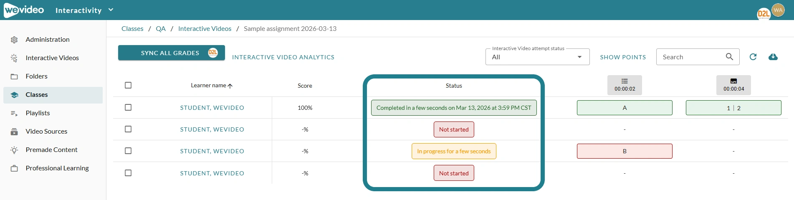Open student name in the In progress row
The width and height of the screenshot is (794, 200).
tap(212, 151)
